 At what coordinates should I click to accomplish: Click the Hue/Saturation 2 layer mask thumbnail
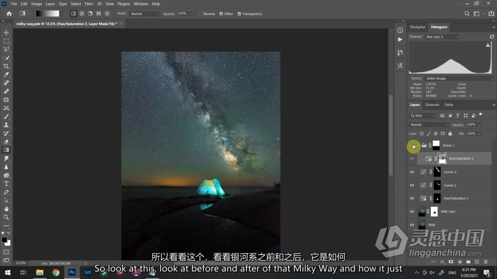tap(442, 159)
